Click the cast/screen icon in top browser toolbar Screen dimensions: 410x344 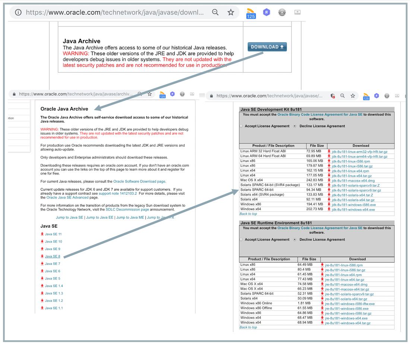click(x=297, y=12)
